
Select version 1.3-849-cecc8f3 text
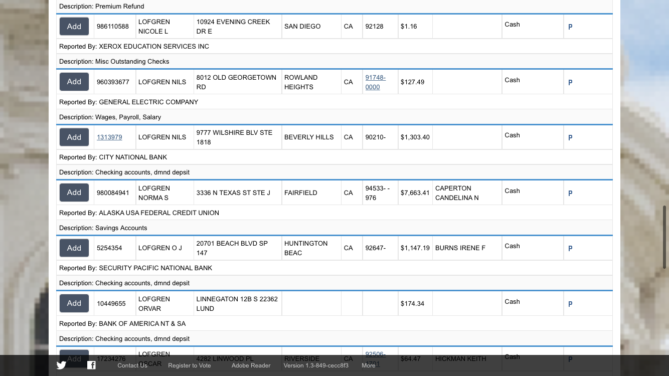pyautogui.click(x=316, y=365)
